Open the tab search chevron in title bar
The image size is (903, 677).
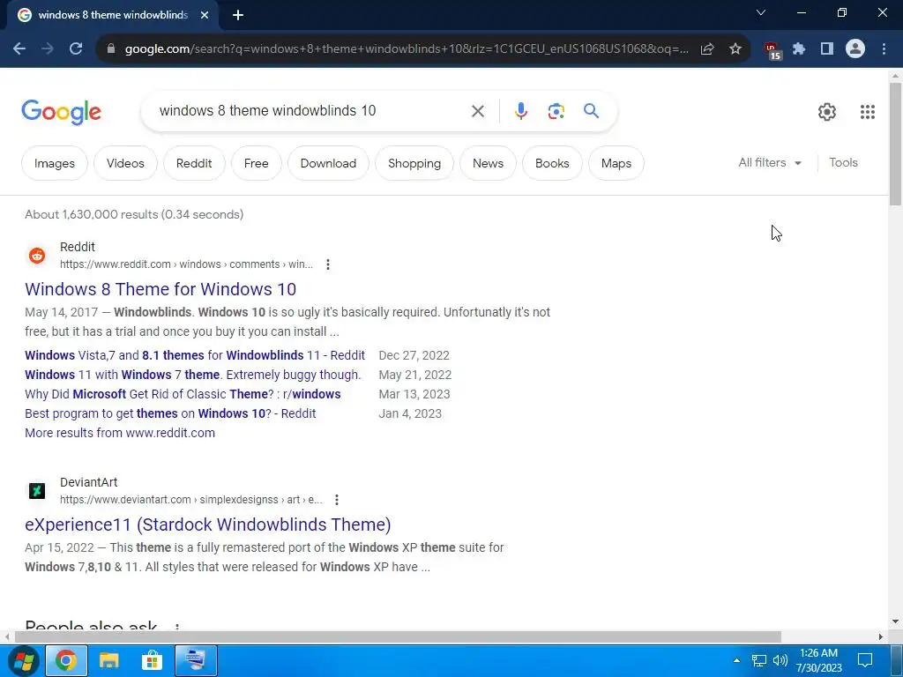[761, 12]
